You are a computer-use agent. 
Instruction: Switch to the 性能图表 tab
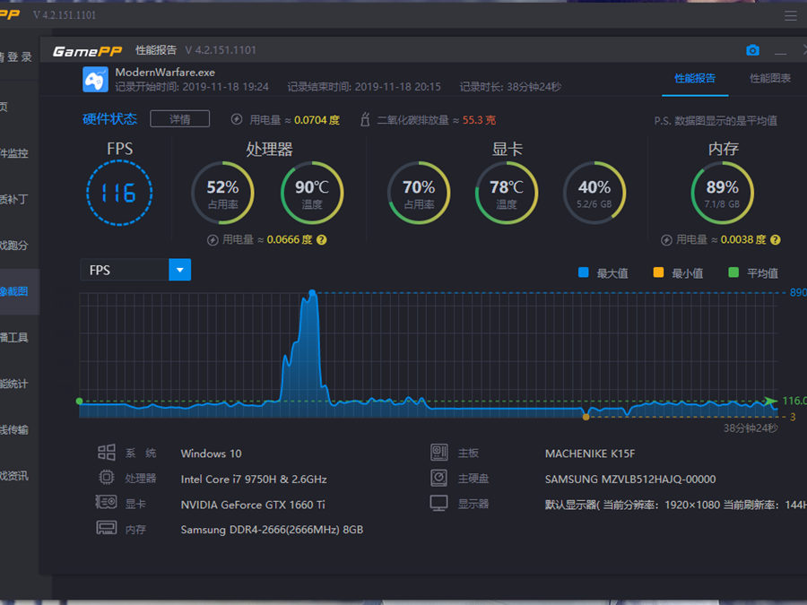[x=770, y=79]
